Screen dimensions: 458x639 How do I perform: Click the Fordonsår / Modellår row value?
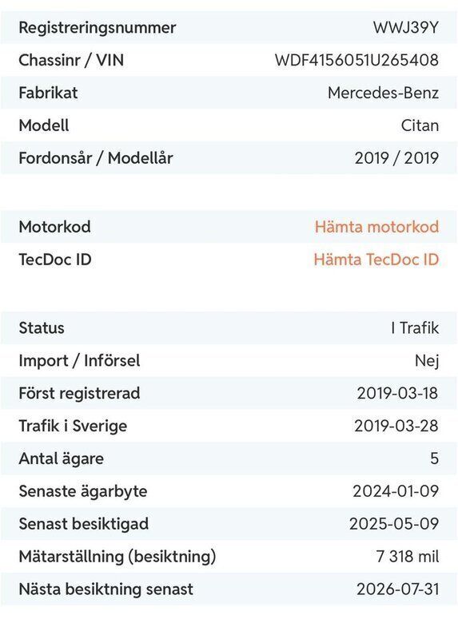396,157
